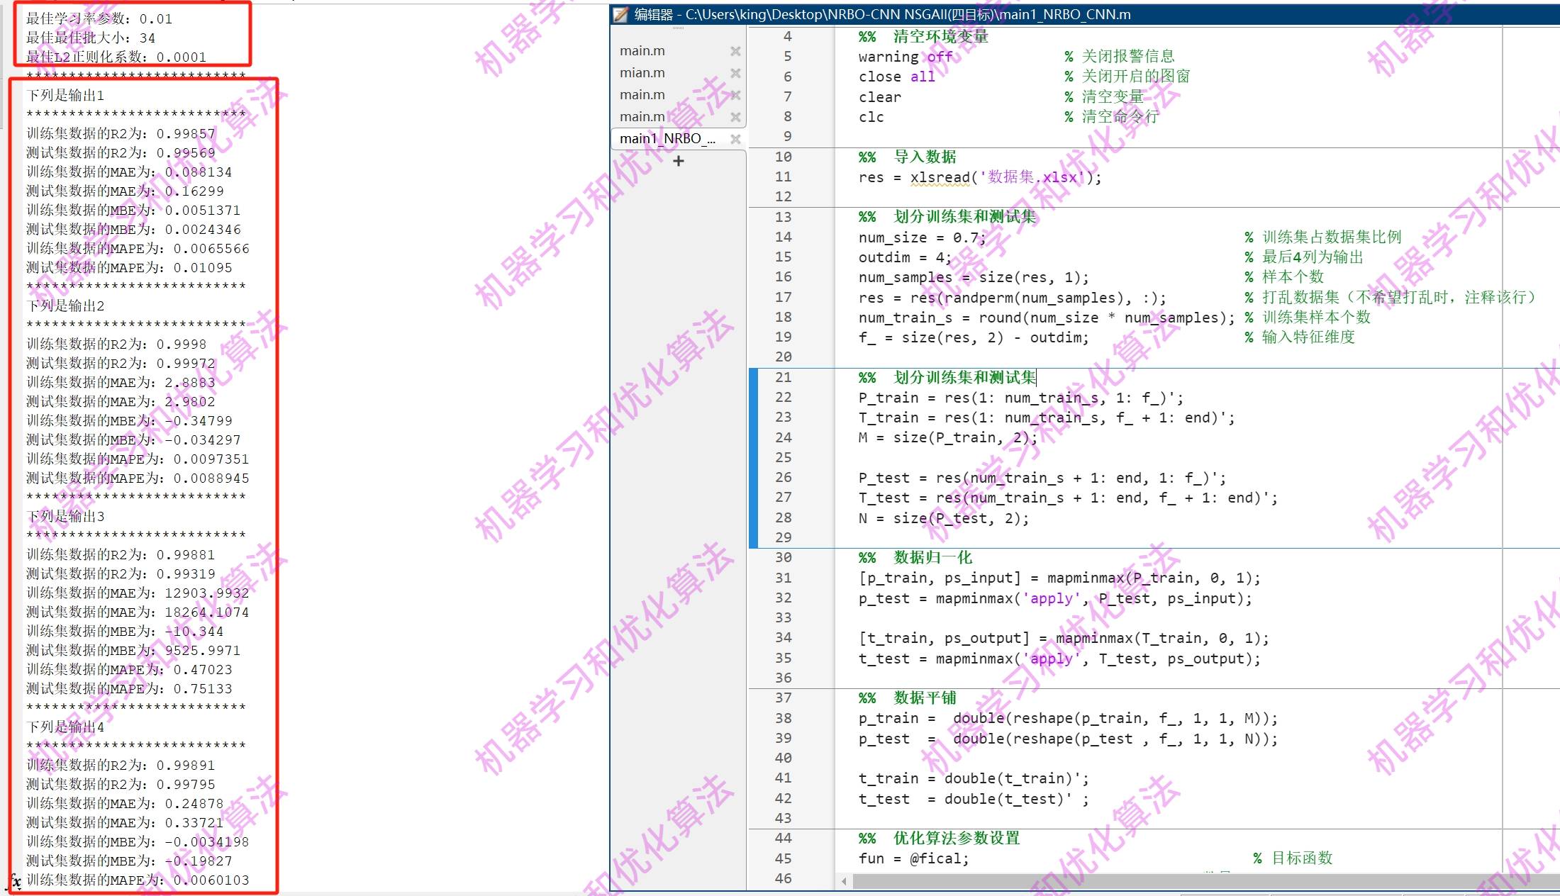Click the fx function browser icon

coord(13,881)
